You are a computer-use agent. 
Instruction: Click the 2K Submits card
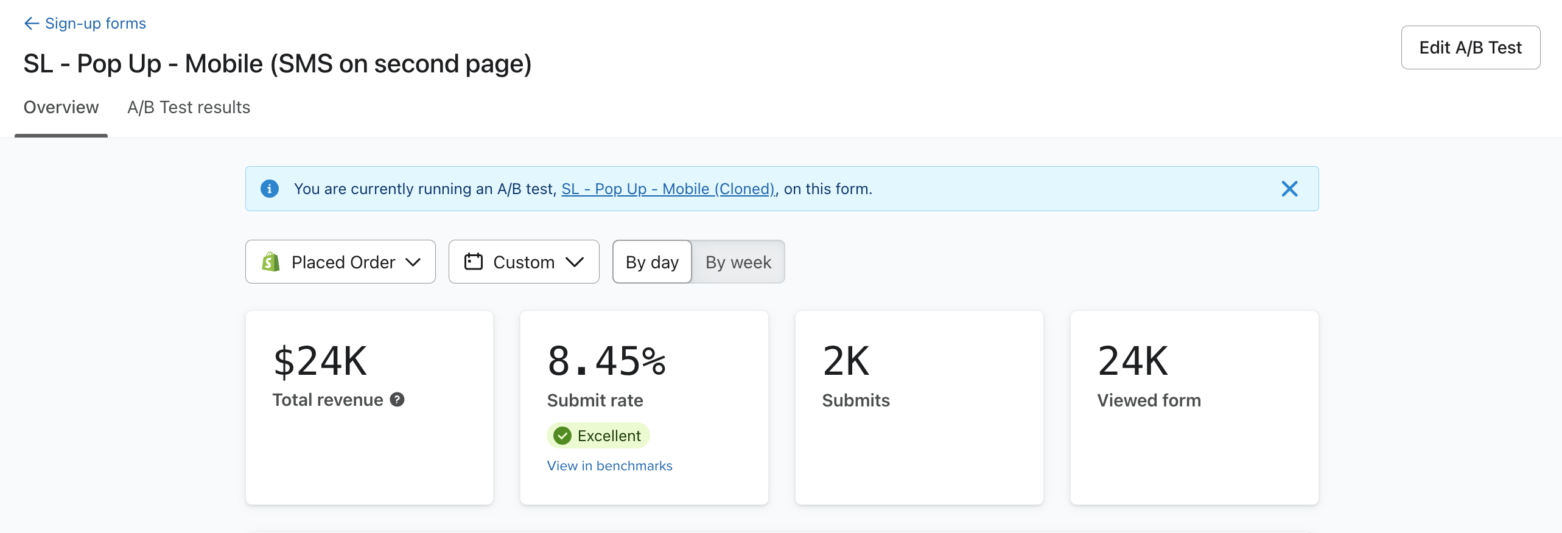click(919, 407)
